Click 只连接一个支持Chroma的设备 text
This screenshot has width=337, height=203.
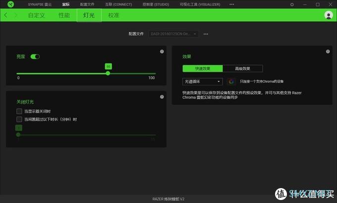[x=262, y=81]
